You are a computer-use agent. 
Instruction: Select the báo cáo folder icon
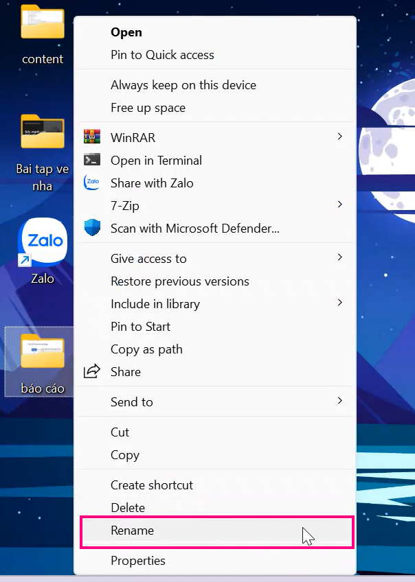pyautogui.click(x=43, y=351)
